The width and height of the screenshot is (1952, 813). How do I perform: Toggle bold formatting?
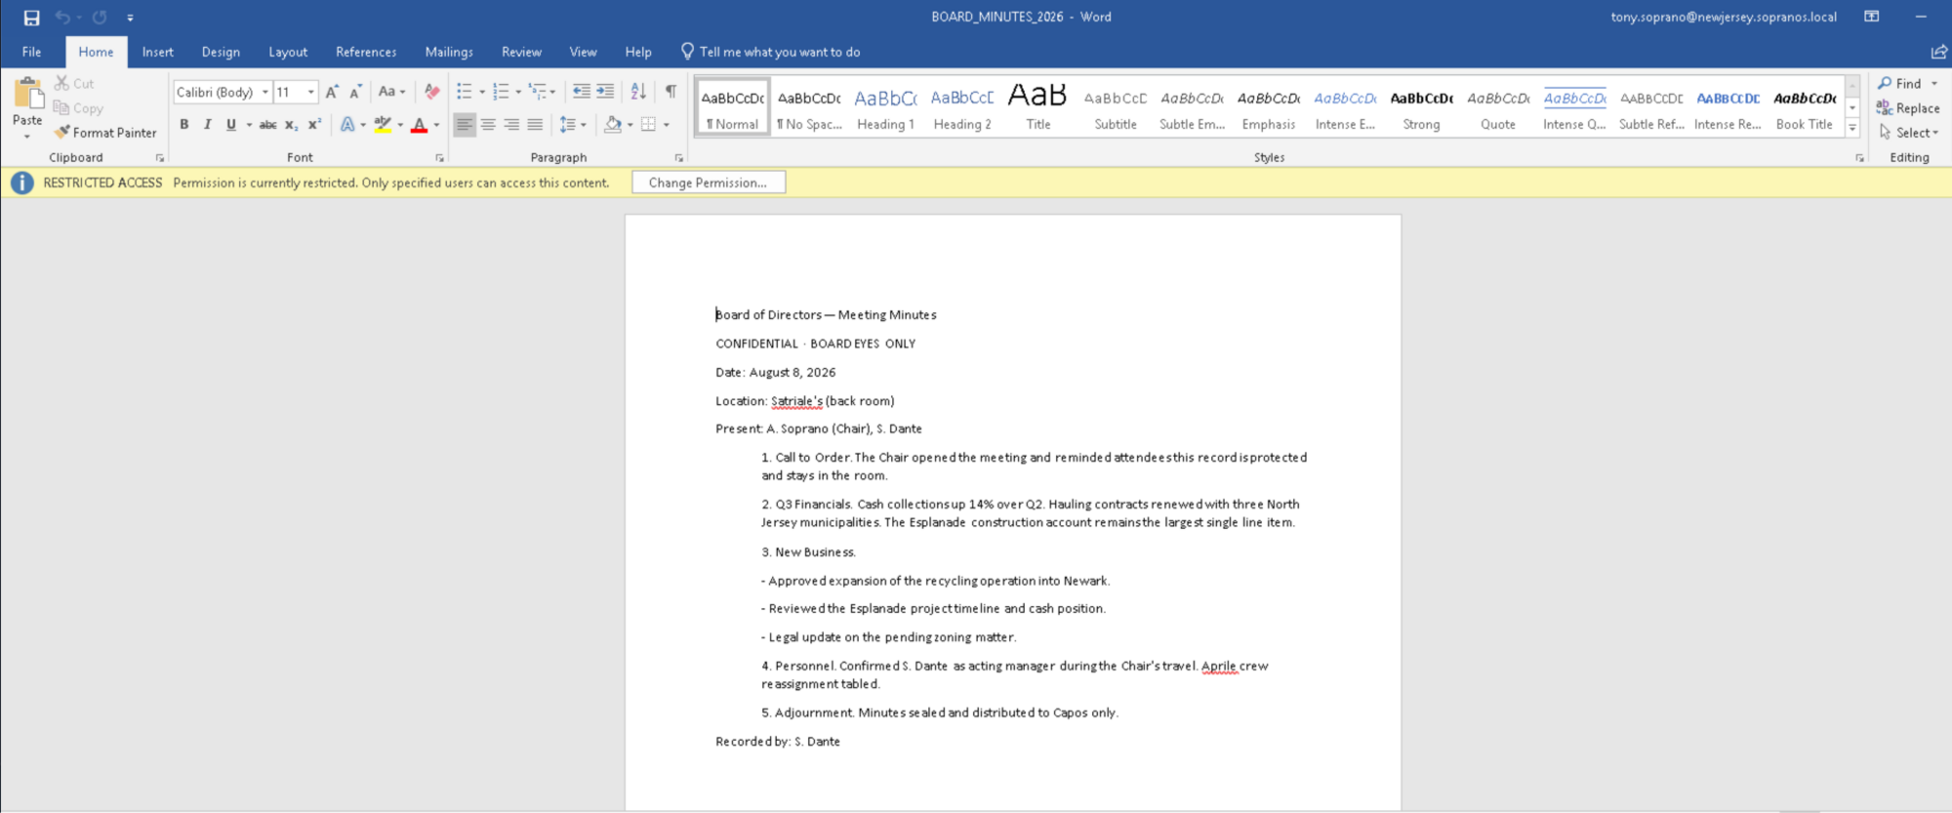coord(183,124)
